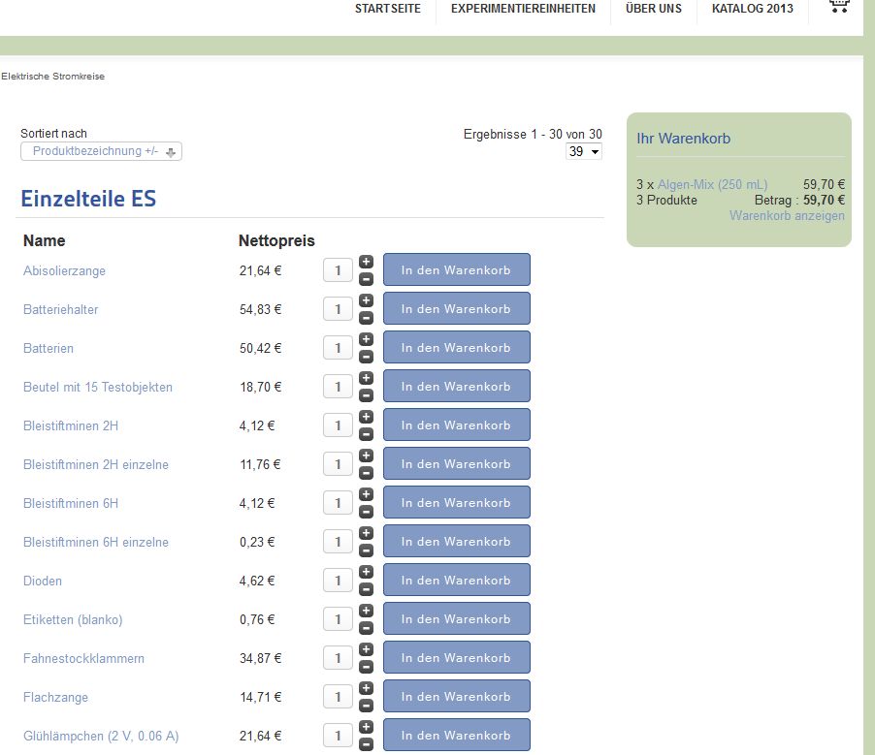Open Algen-Mix (250 mL) product link in cart

point(712,184)
